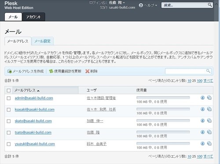Click the ユーザ column header
Screen dimensions: 220x164
[92, 90]
